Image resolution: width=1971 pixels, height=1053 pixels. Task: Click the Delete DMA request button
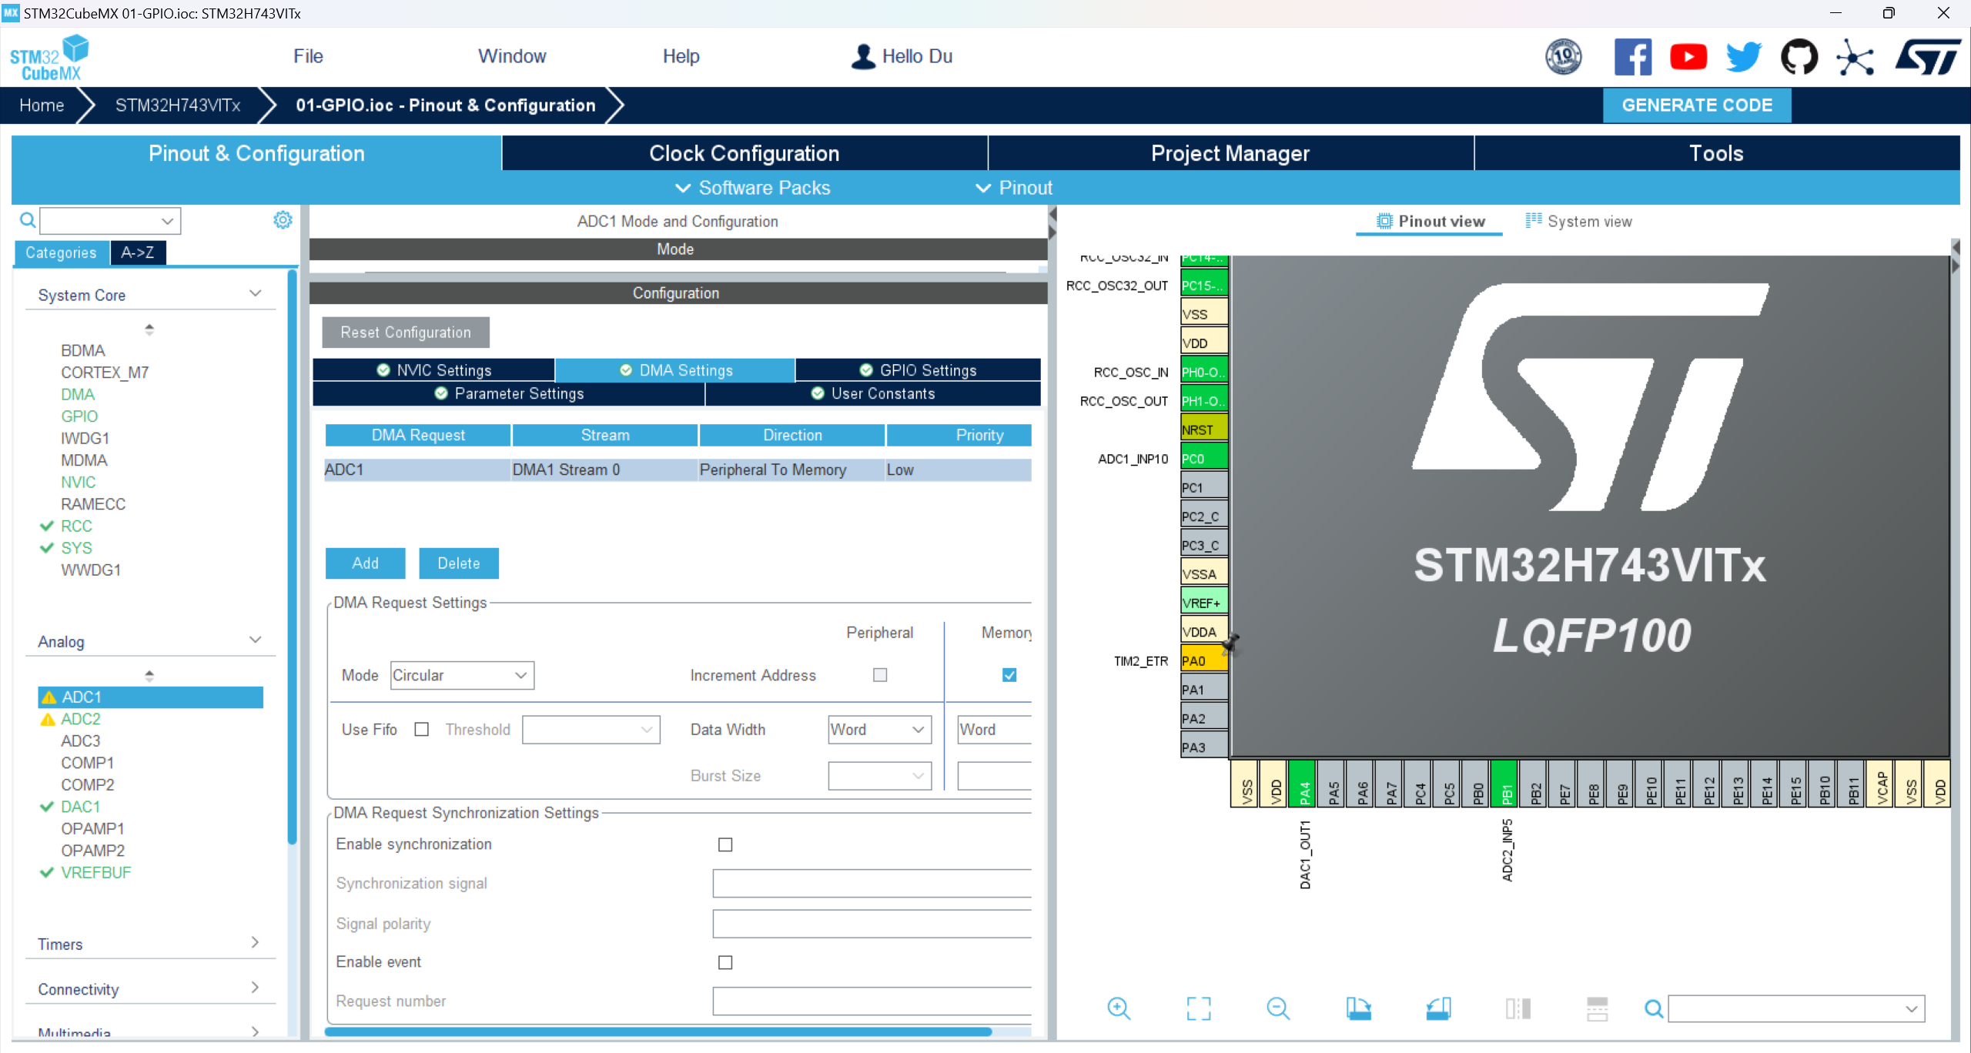pos(459,563)
